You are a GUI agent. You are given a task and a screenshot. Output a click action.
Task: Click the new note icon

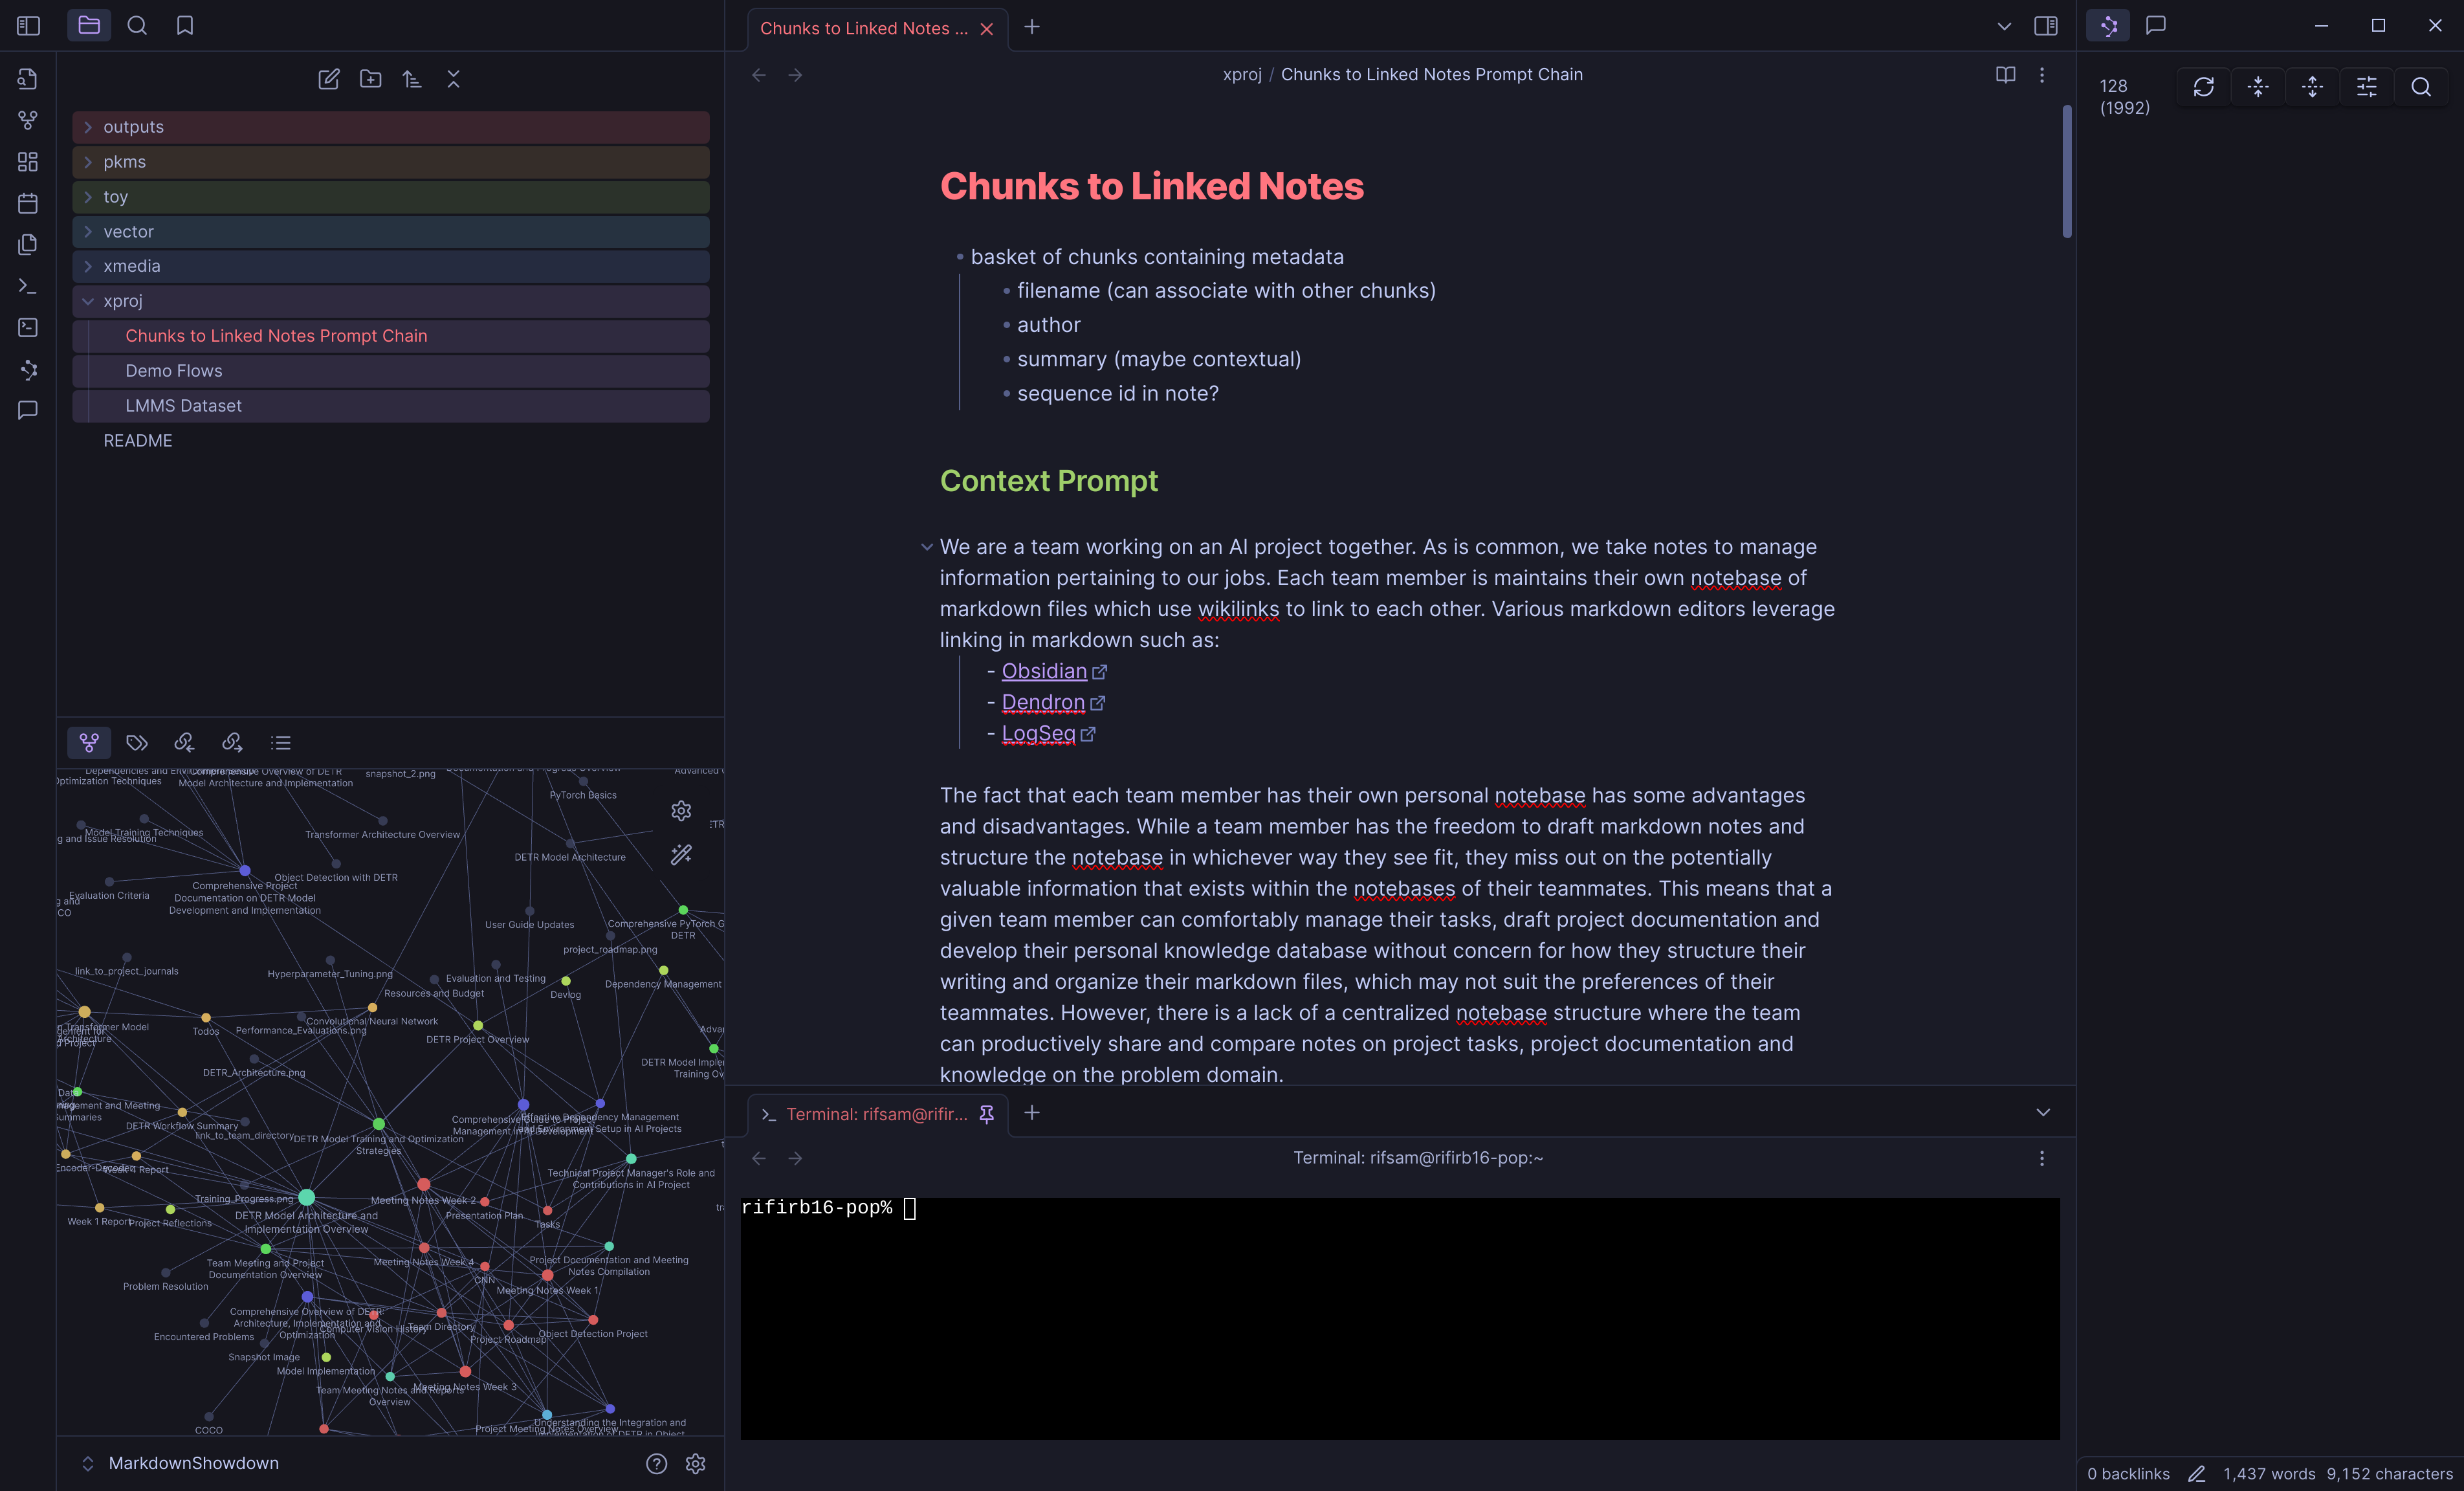(x=328, y=79)
